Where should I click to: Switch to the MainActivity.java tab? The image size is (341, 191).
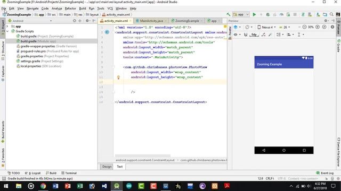151,21
